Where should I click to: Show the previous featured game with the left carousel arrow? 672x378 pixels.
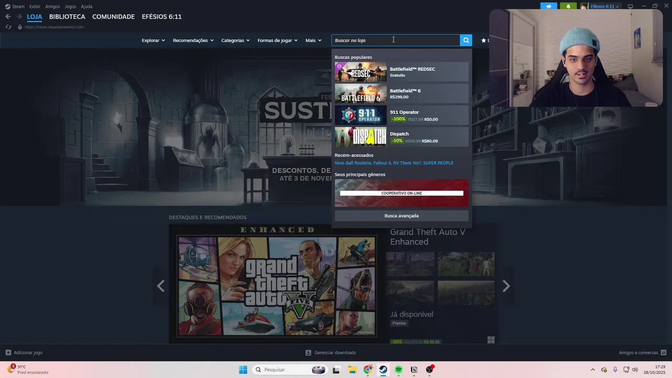click(161, 286)
